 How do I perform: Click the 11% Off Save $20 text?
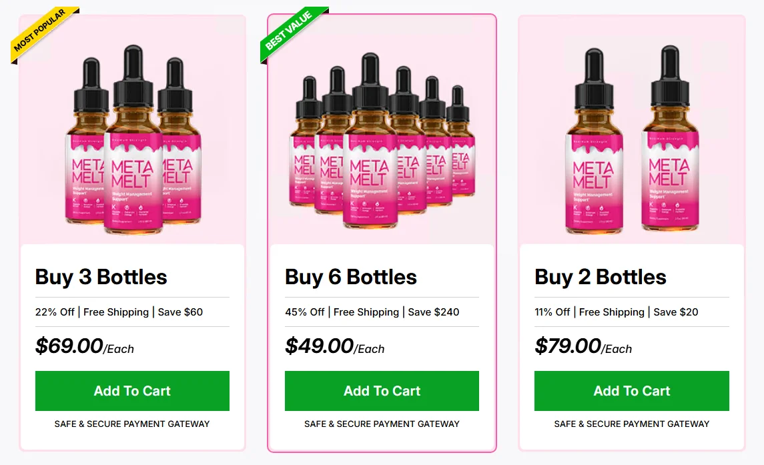617,312
